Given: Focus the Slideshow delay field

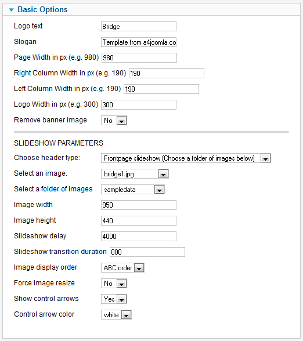Looking at the screenshot, I should click(139, 237).
